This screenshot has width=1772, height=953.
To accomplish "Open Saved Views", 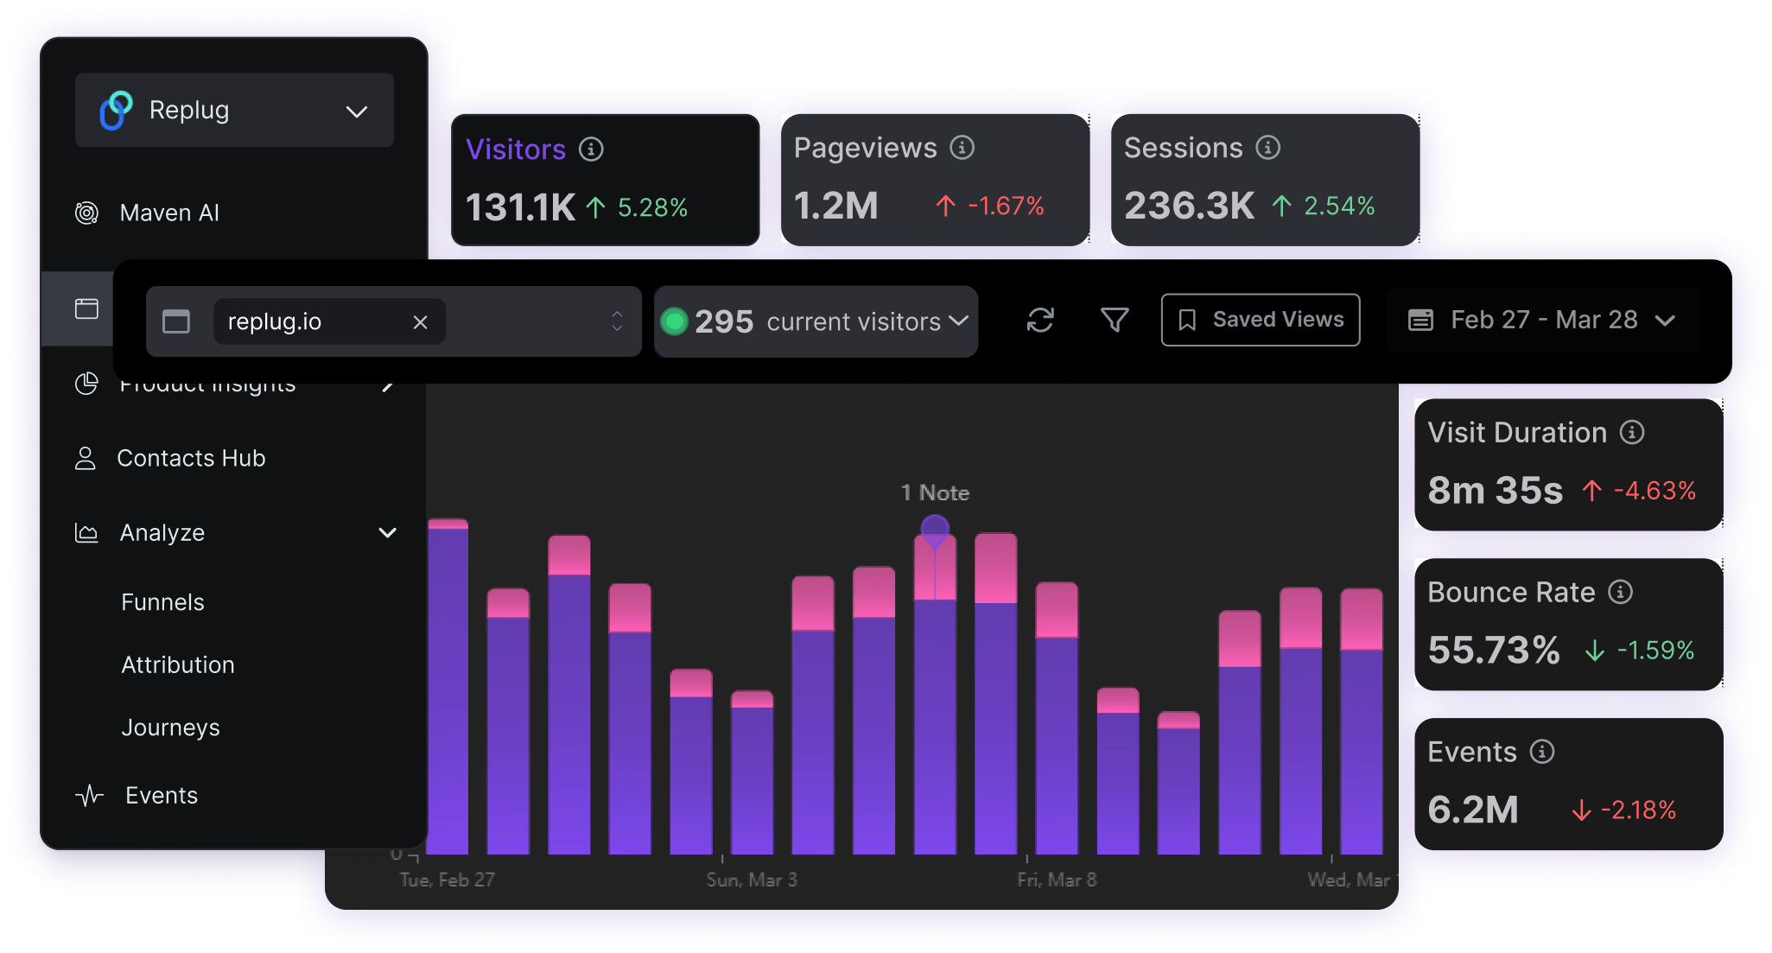I will [1261, 320].
